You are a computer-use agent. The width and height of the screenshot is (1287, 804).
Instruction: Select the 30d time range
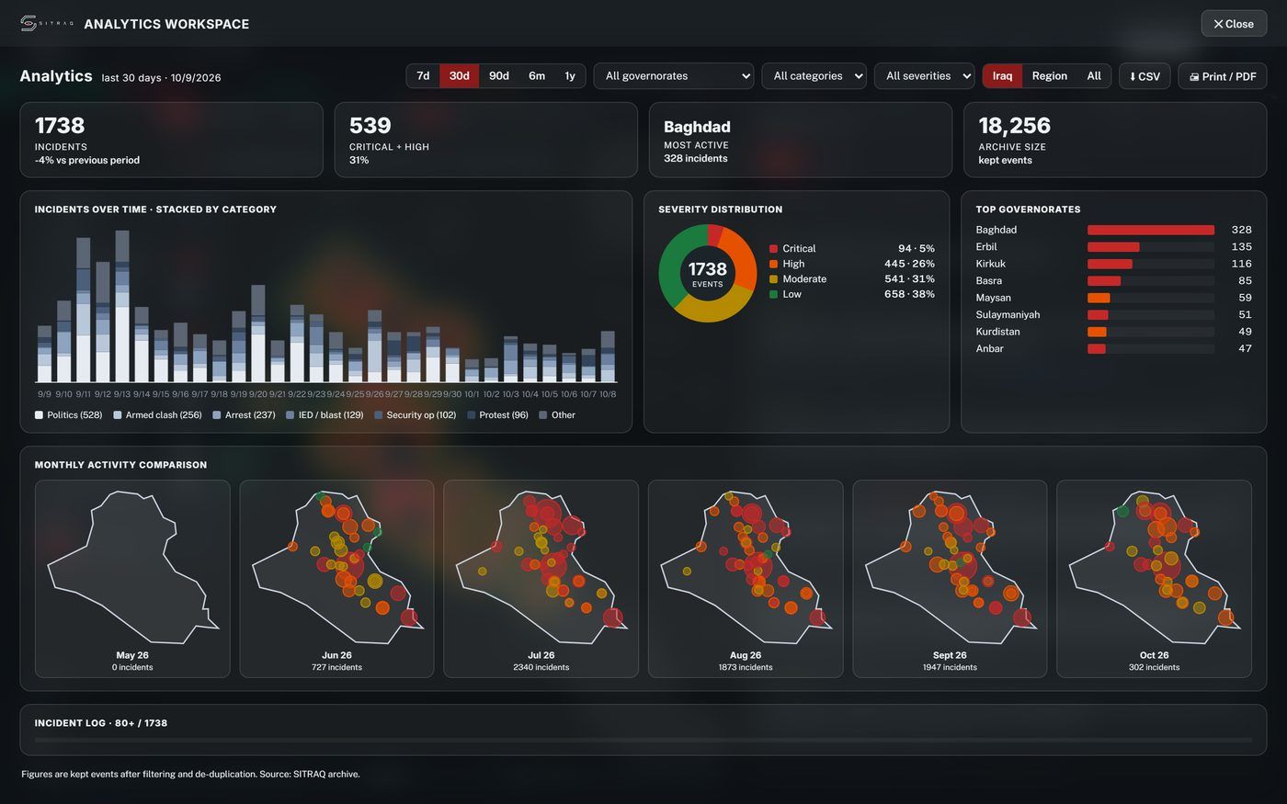point(460,76)
